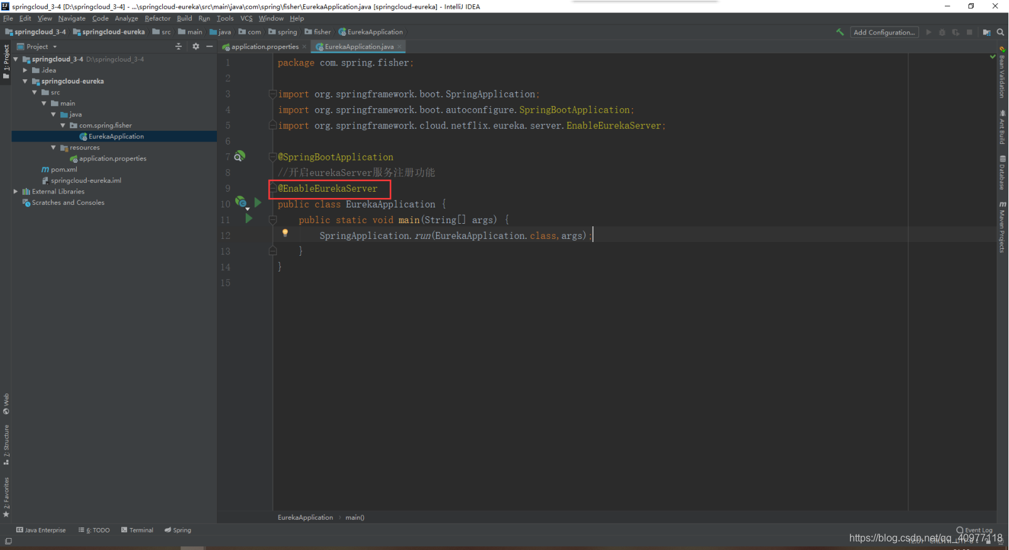Toggle the 1: Project side tab

point(6,62)
